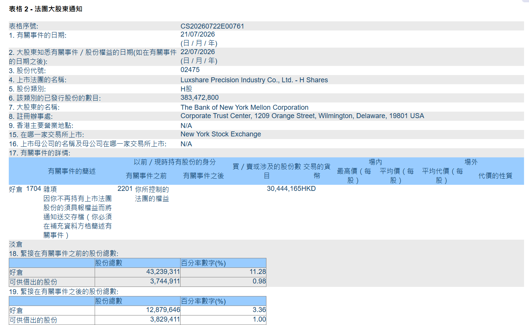Click the 代價的性質 column header
The image size is (529, 325).
coord(495,176)
